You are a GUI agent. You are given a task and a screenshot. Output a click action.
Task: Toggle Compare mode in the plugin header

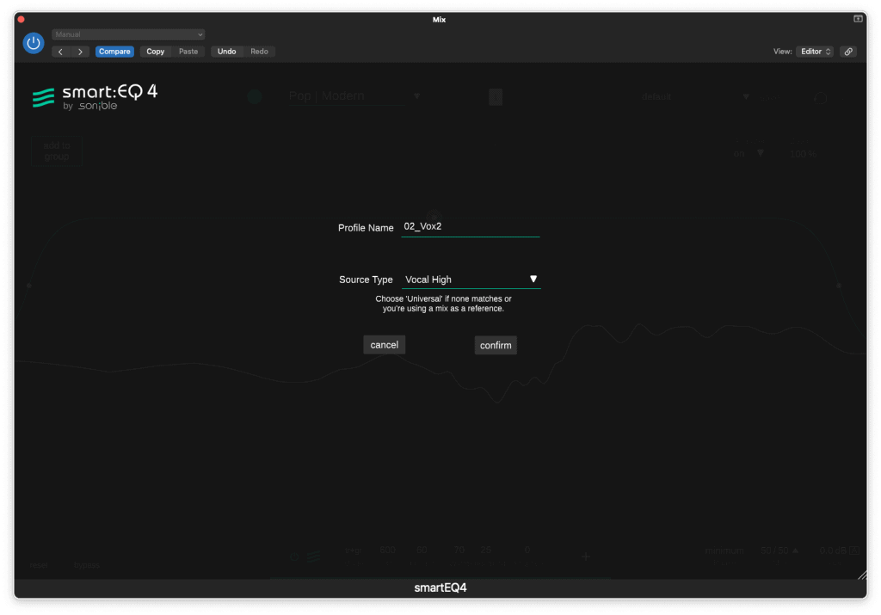(114, 51)
